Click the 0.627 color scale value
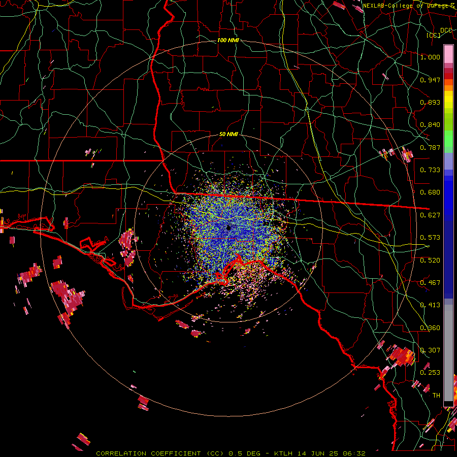457x457 pixels. [430, 215]
